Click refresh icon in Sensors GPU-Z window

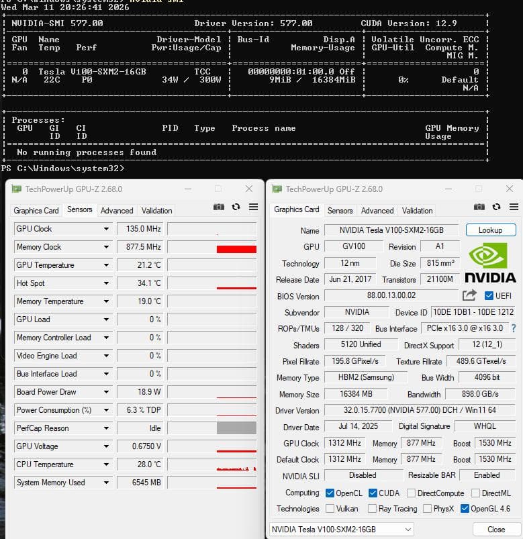tap(236, 207)
